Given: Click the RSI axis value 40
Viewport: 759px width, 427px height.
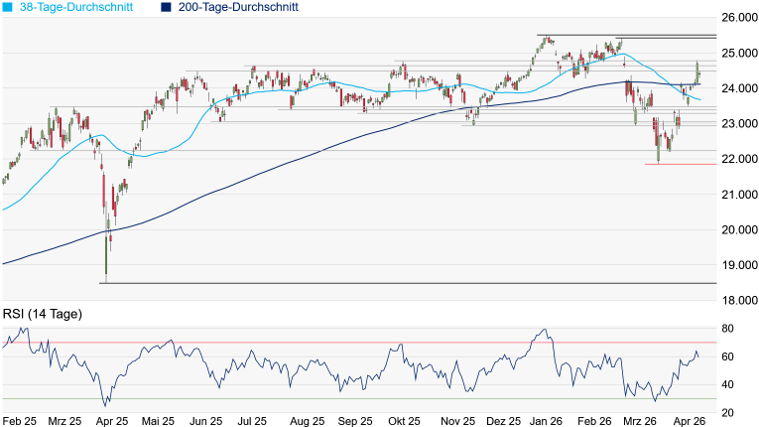Looking at the screenshot, I should click(x=727, y=384).
